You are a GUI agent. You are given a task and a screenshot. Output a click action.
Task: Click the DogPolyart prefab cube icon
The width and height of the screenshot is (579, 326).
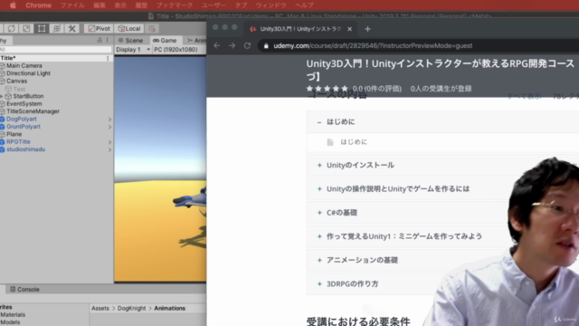coord(2,119)
